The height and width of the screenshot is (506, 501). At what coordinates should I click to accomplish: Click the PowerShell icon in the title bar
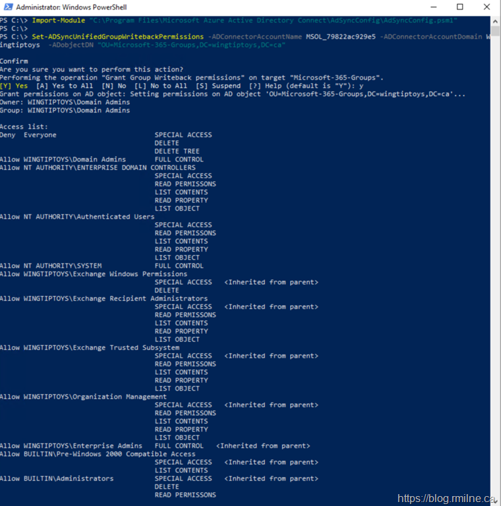[x=7, y=7]
